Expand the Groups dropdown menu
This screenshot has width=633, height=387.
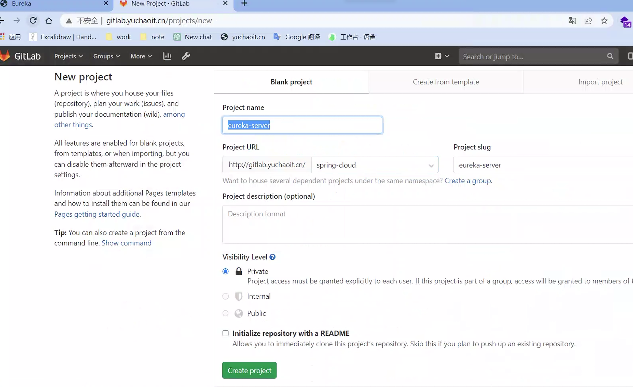point(106,56)
